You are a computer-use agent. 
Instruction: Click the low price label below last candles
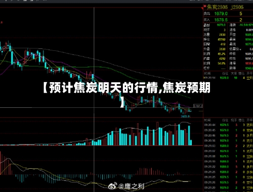click(x=185, y=116)
